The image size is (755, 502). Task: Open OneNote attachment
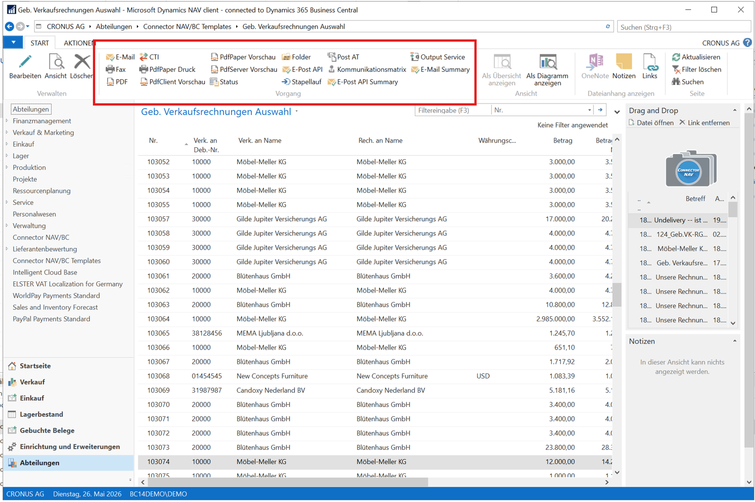point(595,67)
